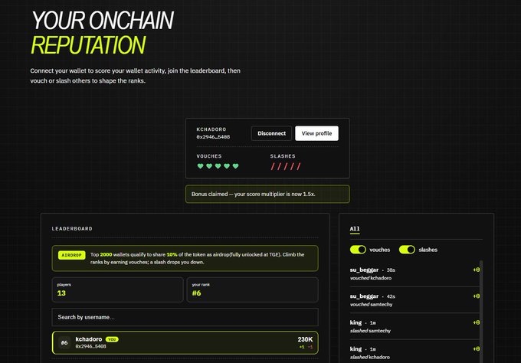The height and width of the screenshot is (363, 521).
Task: Click the Disconnect wallet button
Action: click(271, 133)
